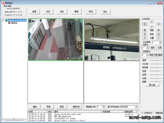164x123 pixels.
Task: Switch to 回放 playback from the top bar
Action: (x=62, y=12)
